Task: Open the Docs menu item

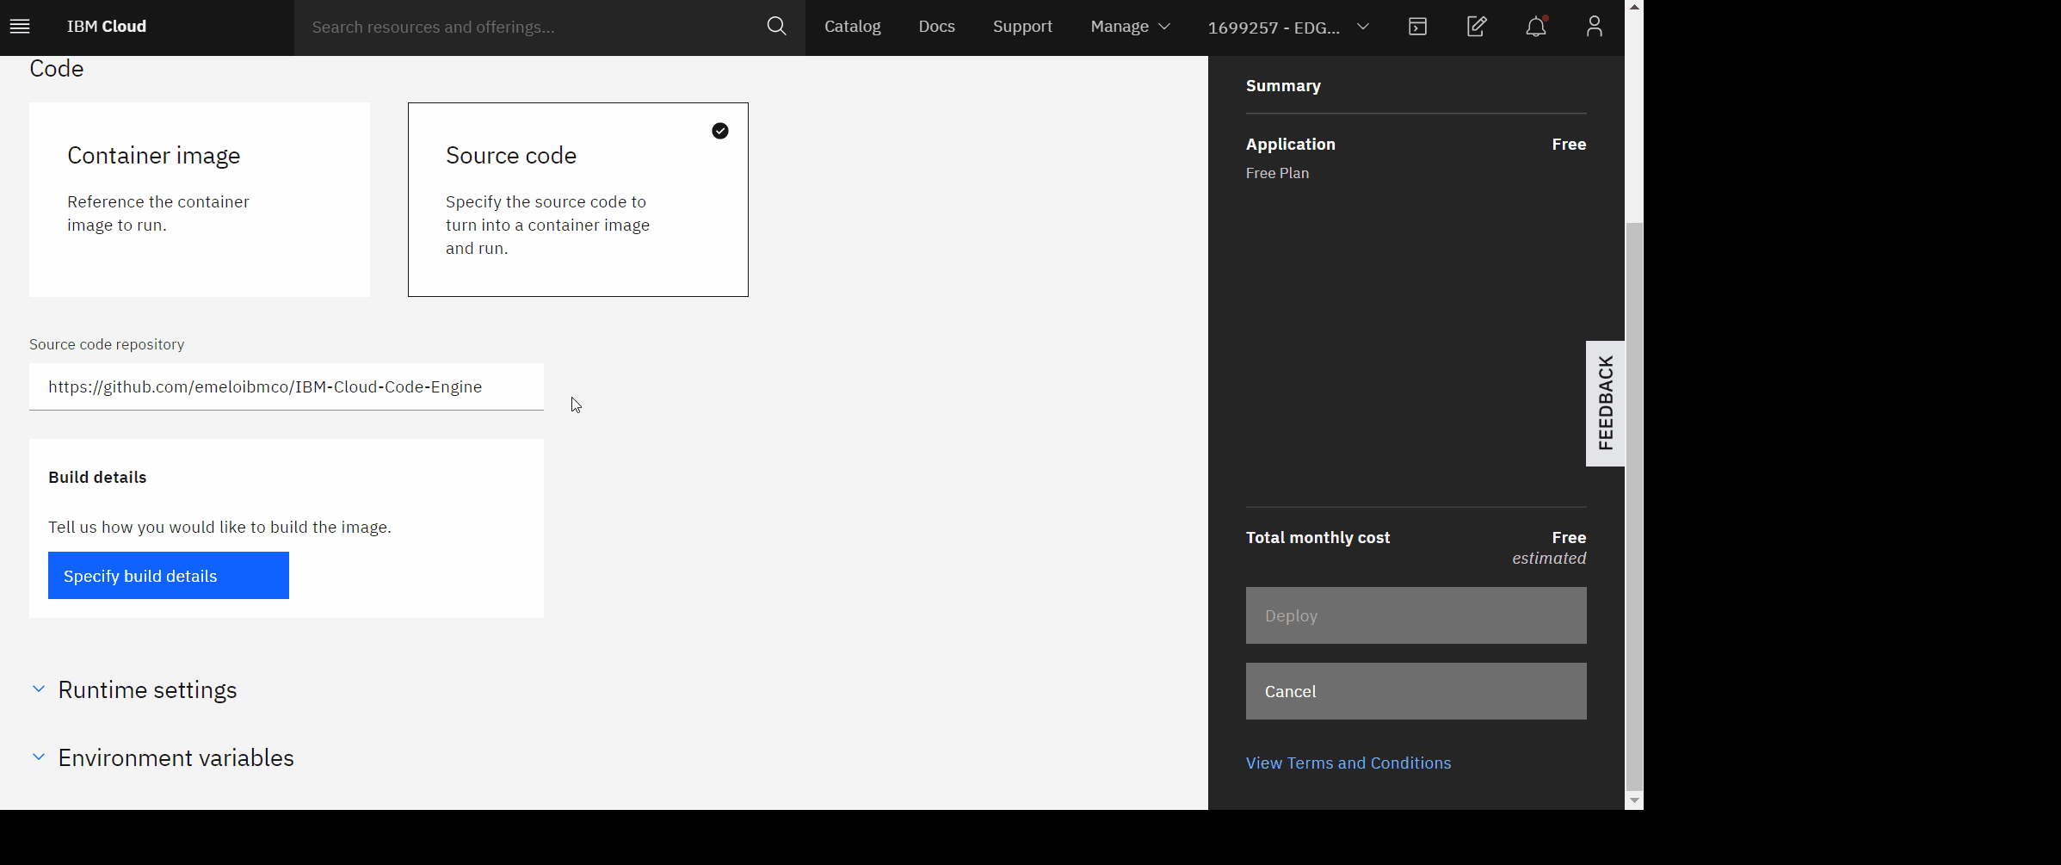Action: tap(936, 27)
